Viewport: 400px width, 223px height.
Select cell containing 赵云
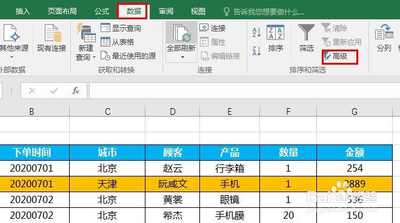pos(173,169)
